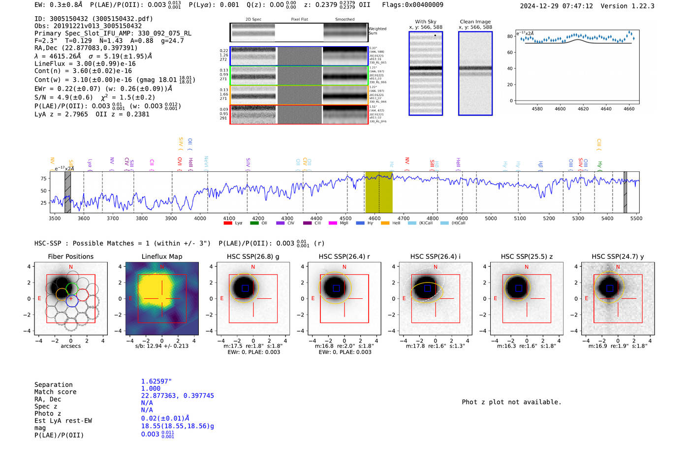Select the orange-bordered 2D spectrum fiber row
Image resolution: width=689 pixels, height=469 pixels.
pyautogui.click(x=299, y=95)
